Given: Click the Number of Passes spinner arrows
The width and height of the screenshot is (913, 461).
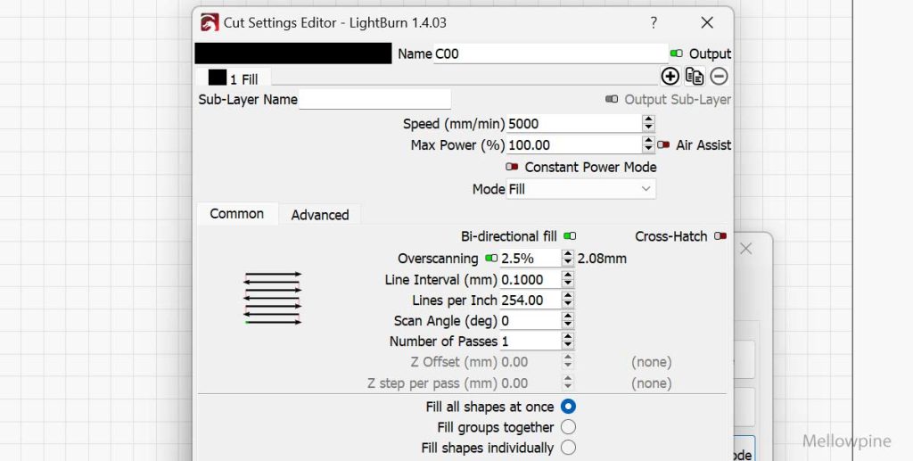Looking at the screenshot, I should click(x=568, y=342).
